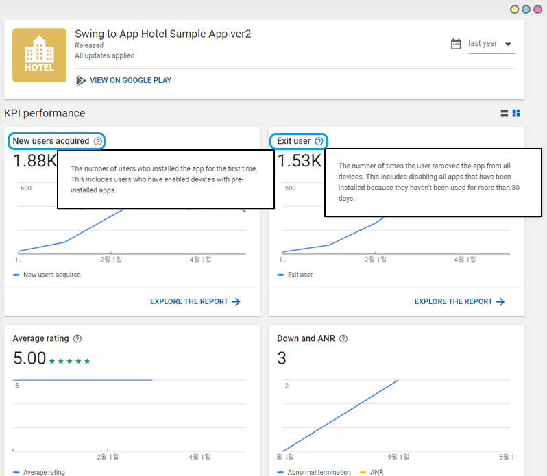Image resolution: width=547 pixels, height=476 pixels.
Task: Switch KPI performance to list layout
Action: [x=505, y=114]
